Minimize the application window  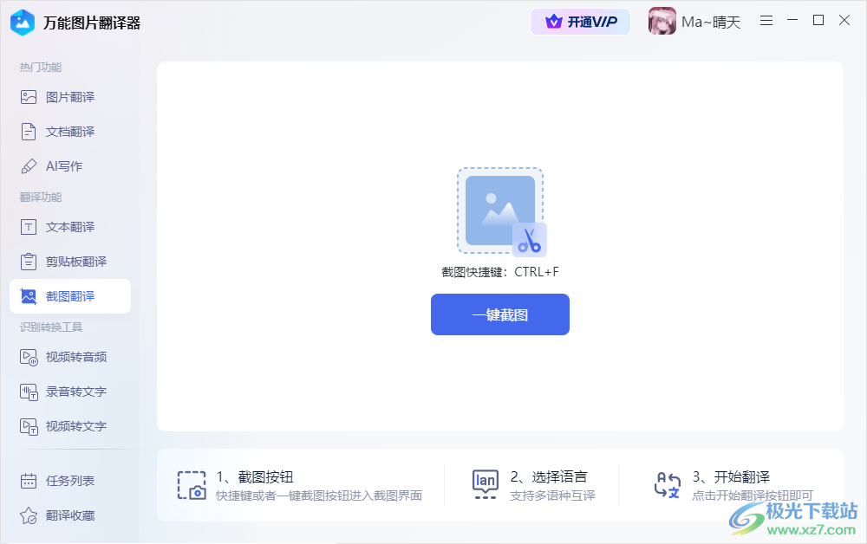[x=792, y=21]
